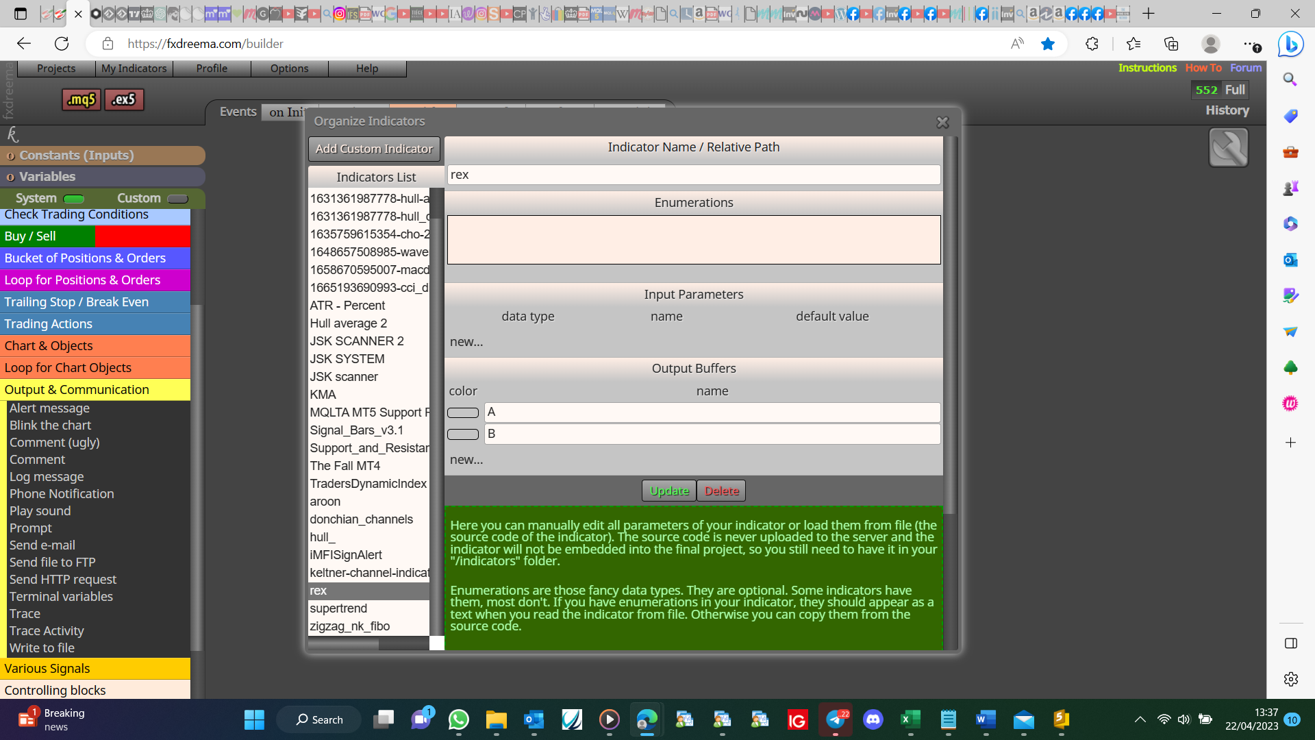Open the Edge sidebar Outlook icon

tap(1290, 260)
